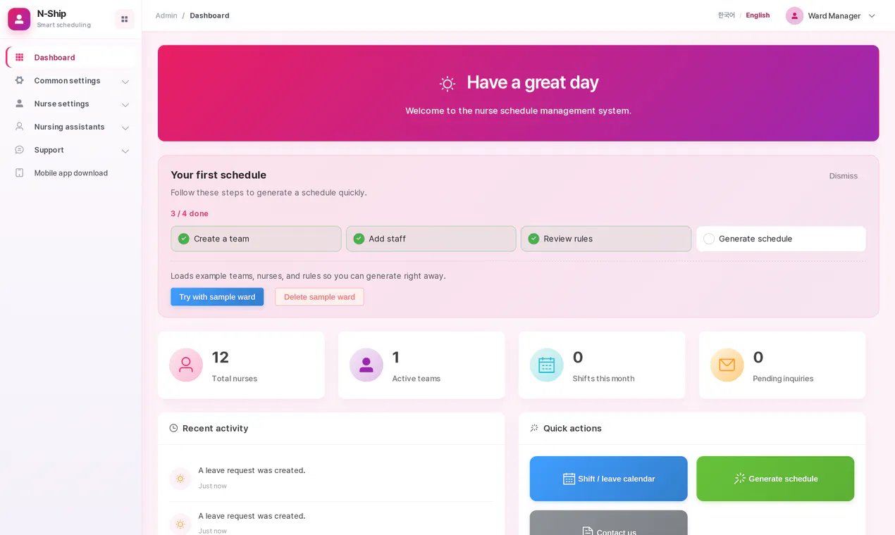
Task: Open the Mobile app download menu item
Action: pos(70,173)
